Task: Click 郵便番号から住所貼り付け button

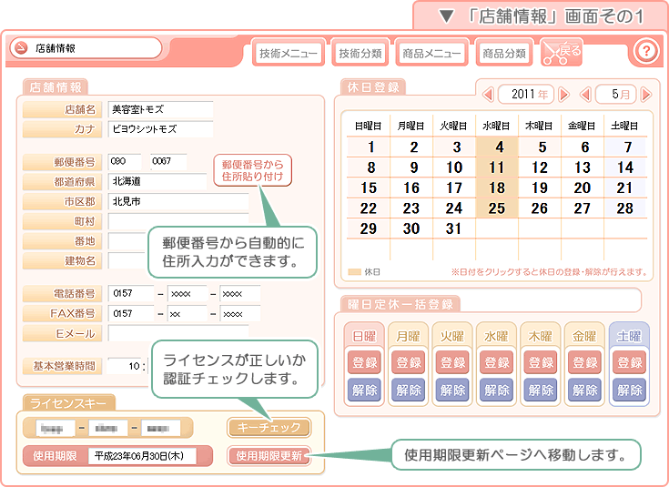Action: [x=253, y=169]
